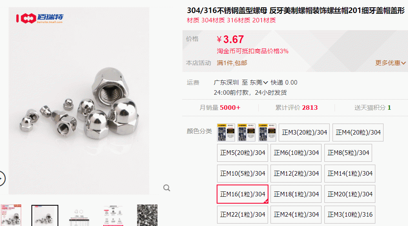Select the 正M3(10粒)/316 variant
Screen dimensions: 408x226
coord(350,215)
